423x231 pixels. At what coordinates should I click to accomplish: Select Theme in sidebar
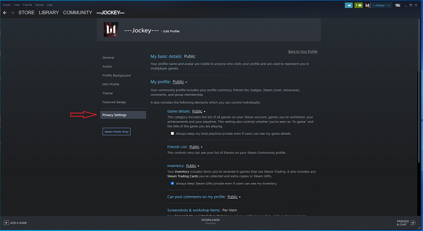pos(107,93)
